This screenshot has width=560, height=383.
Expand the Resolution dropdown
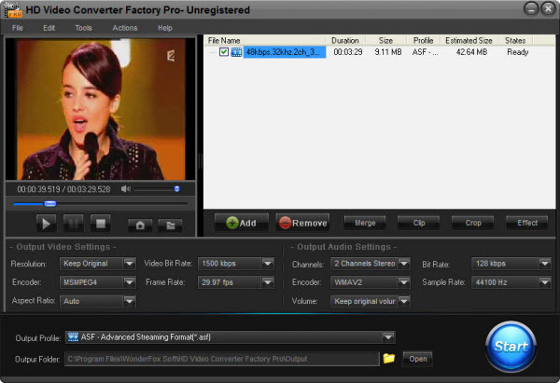(x=129, y=264)
